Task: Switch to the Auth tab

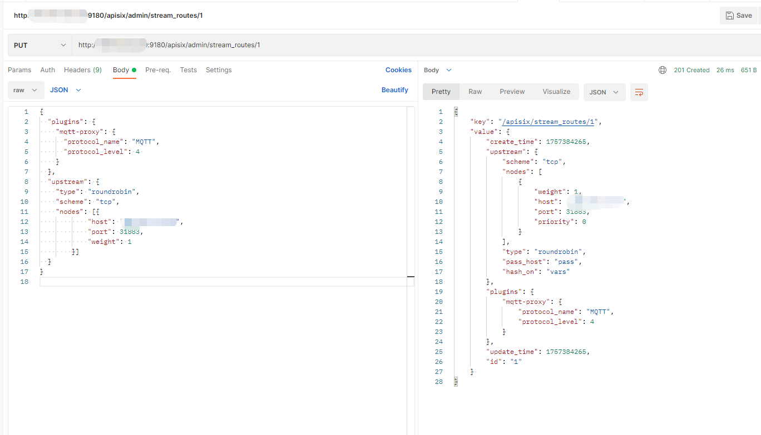Action: coord(48,70)
